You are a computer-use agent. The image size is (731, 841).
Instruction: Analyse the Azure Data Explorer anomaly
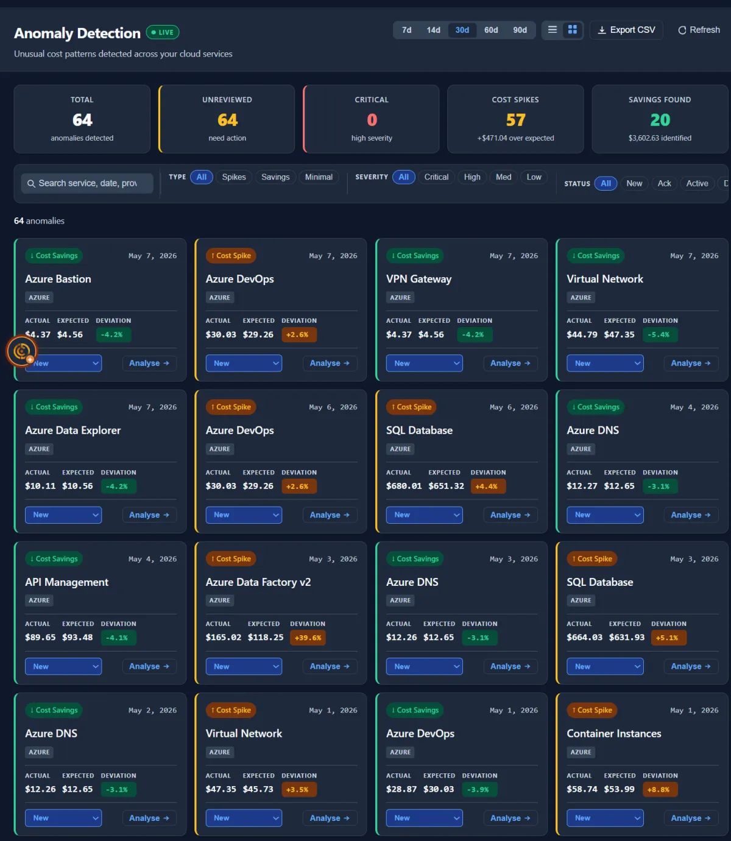[149, 515]
